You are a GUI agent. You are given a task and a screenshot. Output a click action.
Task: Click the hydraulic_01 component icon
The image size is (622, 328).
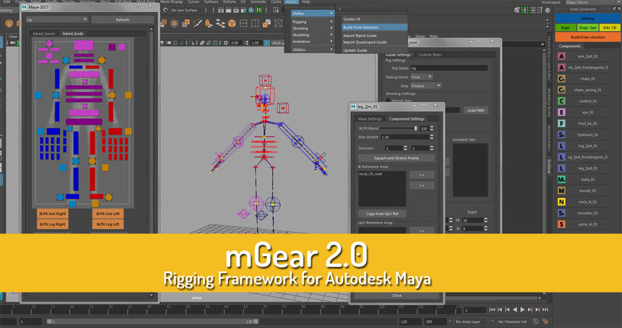pos(561,135)
